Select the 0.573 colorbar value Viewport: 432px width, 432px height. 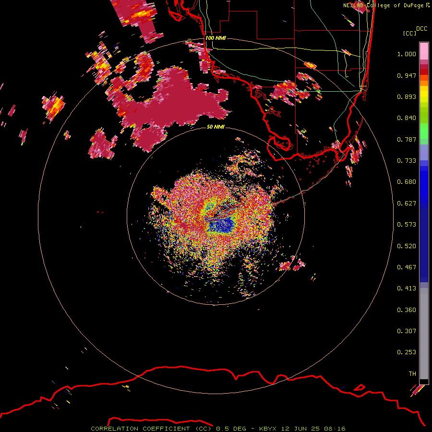[407, 225]
